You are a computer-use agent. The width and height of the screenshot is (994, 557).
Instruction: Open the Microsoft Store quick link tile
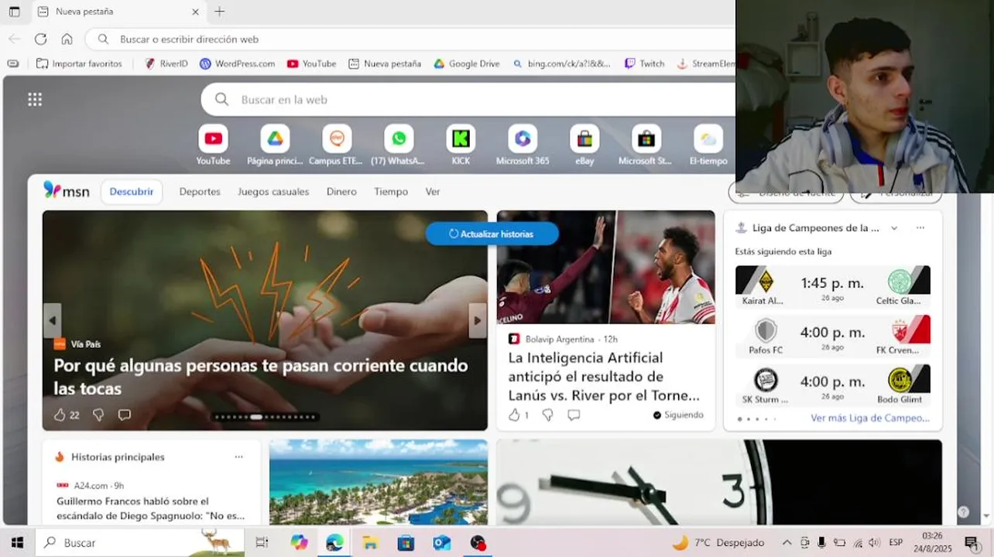coord(646,145)
